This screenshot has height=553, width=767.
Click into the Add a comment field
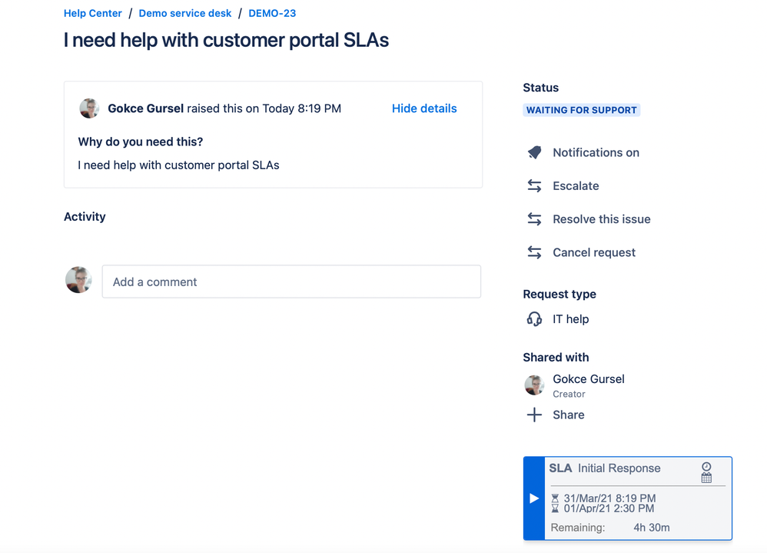[291, 281]
